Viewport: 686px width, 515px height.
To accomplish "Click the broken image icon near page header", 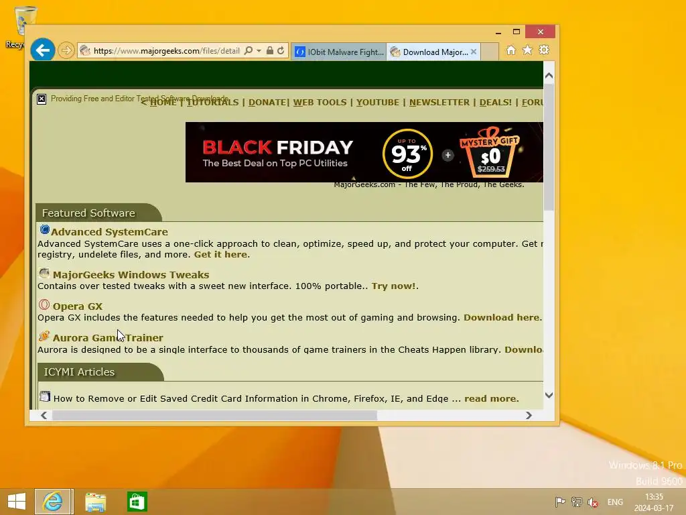I will pyautogui.click(x=42, y=99).
